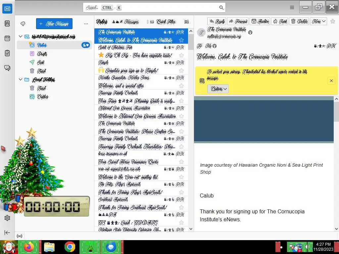Open message list display options
Viewport: 339px width, 254px height.
186,22
